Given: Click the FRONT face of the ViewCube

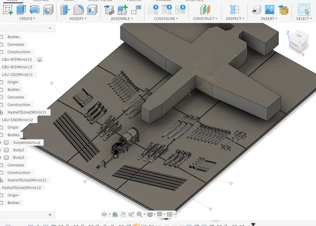Looking at the screenshot, I should point(295,45).
